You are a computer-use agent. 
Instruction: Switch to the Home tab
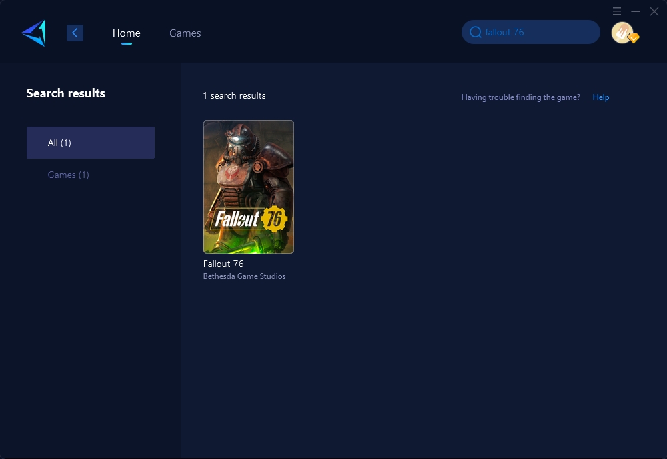(x=126, y=33)
